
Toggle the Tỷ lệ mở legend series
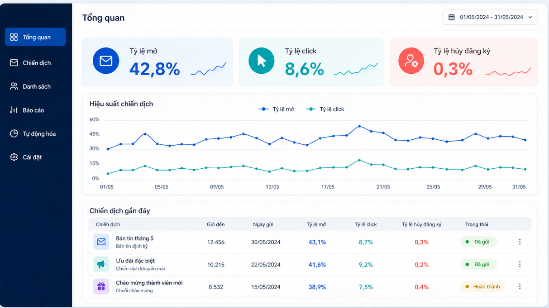coord(276,109)
